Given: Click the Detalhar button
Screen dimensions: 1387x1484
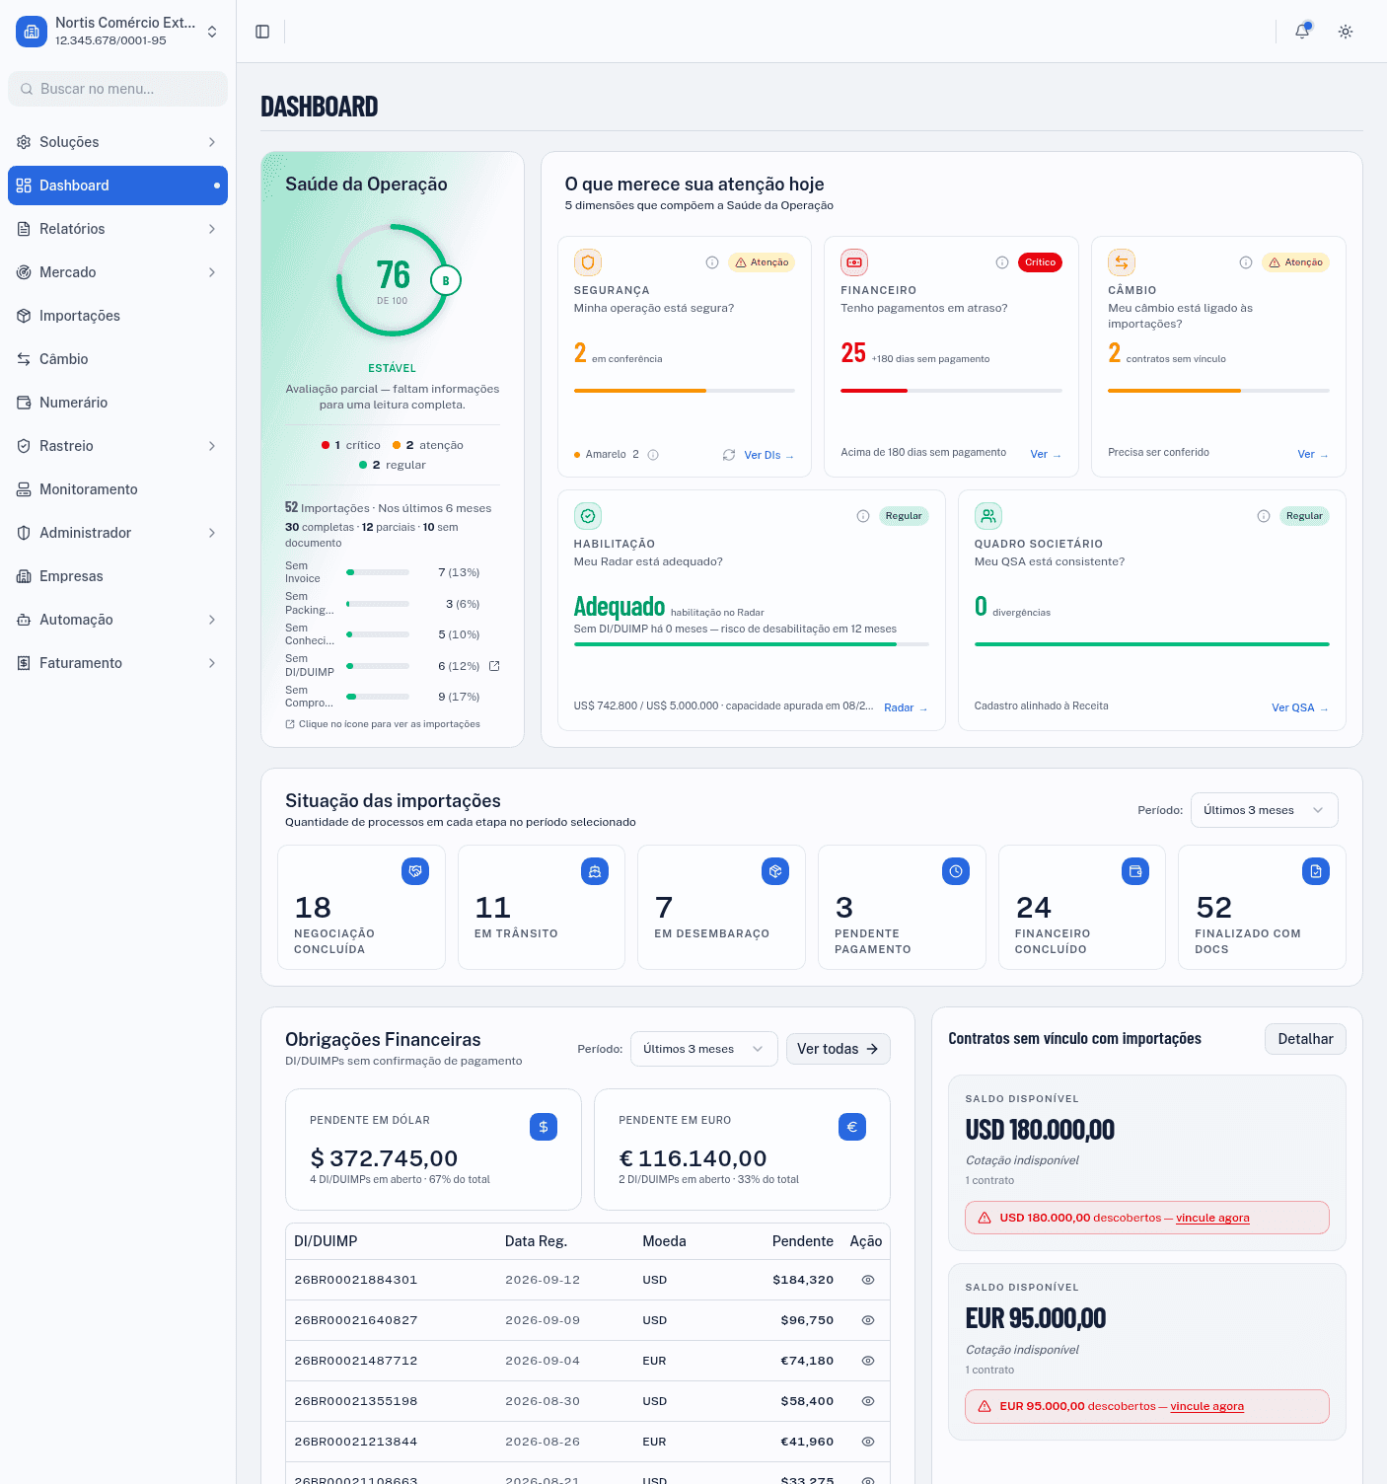Looking at the screenshot, I should (x=1305, y=1039).
